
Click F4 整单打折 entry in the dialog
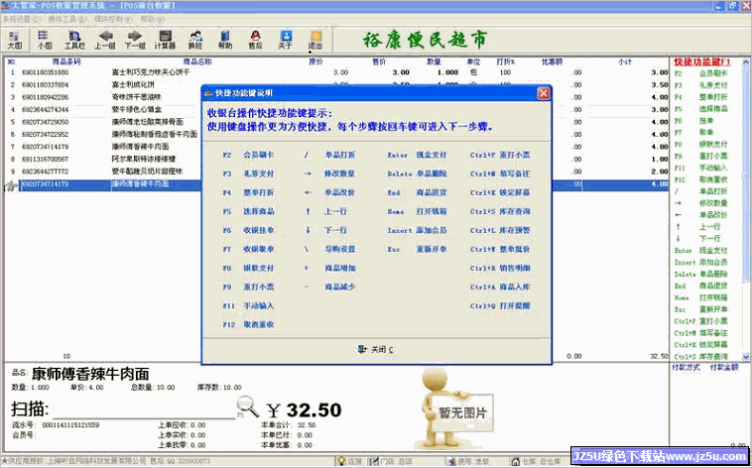(x=248, y=192)
